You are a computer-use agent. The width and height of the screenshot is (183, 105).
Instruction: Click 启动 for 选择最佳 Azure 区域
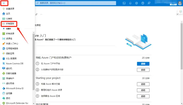pyautogui.click(x=143, y=96)
